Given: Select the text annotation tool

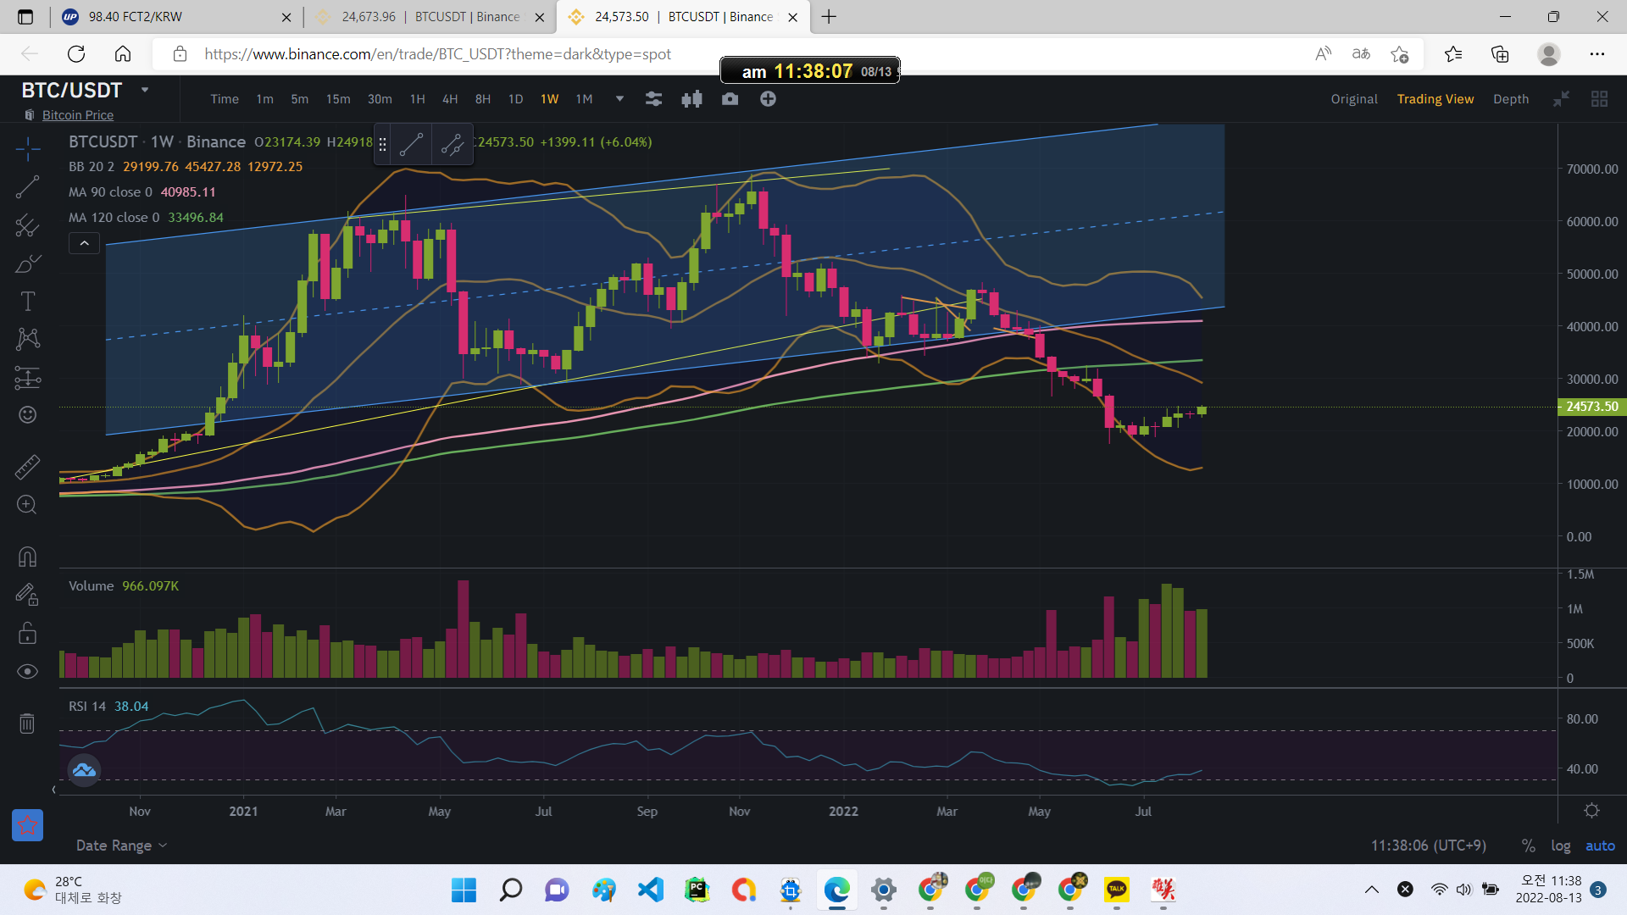Looking at the screenshot, I should [x=27, y=302].
